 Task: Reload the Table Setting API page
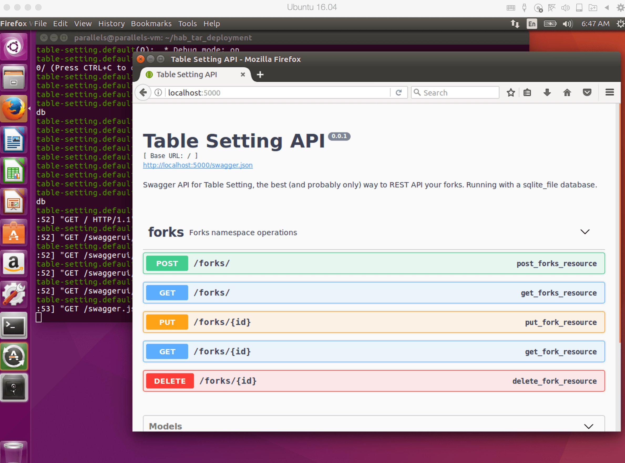tap(399, 92)
